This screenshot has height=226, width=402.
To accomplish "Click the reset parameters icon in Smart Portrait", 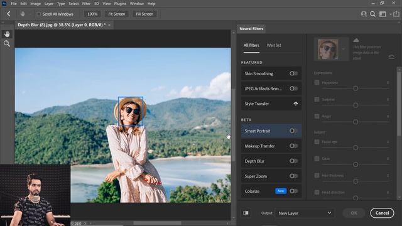I will pyautogui.click(x=391, y=56).
